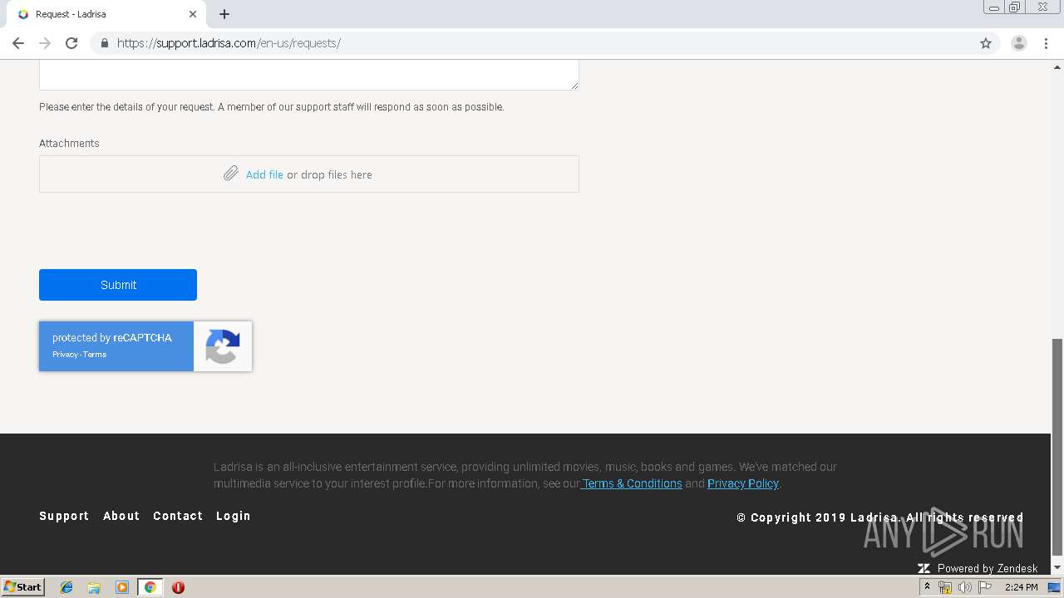The image size is (1064, 598).
Task: Open Windows Explorer folder from taskbar
Action: click(94, 587)
